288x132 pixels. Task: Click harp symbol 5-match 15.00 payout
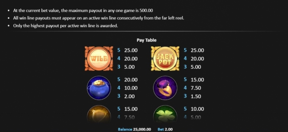(x=127, y=109)
